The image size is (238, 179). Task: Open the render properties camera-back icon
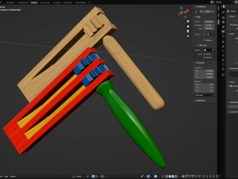pyautogui.click(x=223, y=18)
